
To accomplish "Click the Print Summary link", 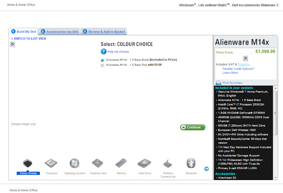I will tap(233, 83).
